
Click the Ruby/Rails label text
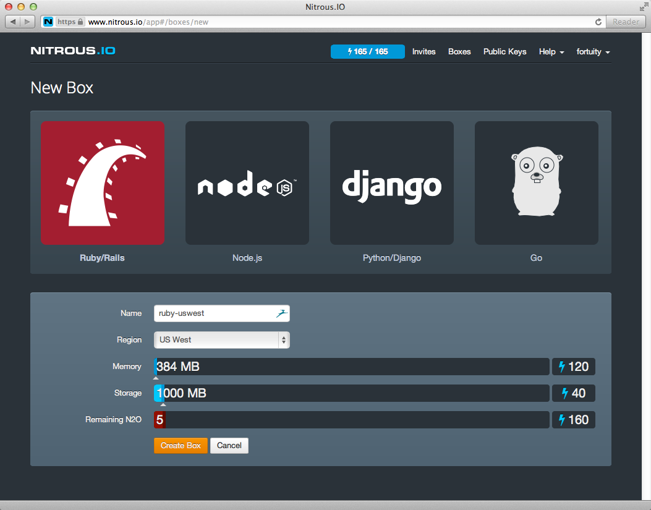102,258
